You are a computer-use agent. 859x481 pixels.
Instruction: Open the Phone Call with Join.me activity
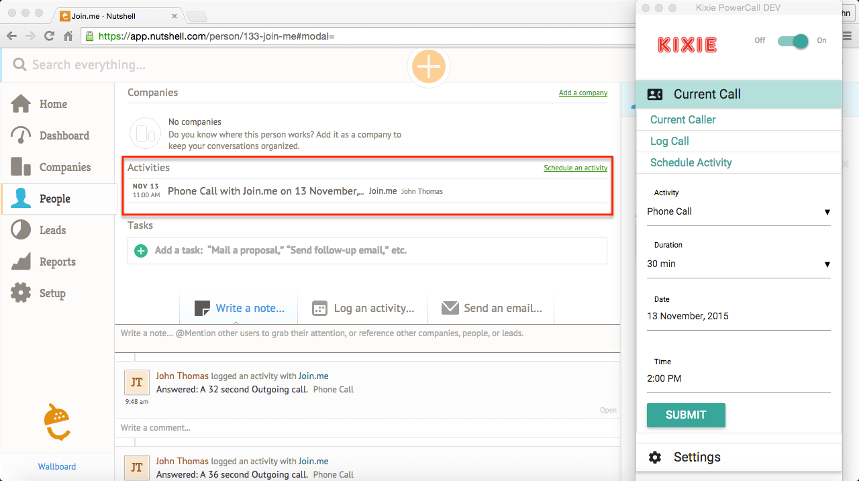pyautogui.click(x=266, y=191)
